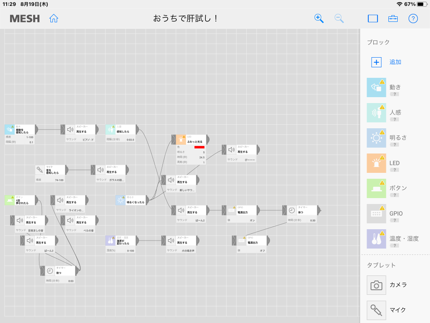
Task: Select the 温度・湿度 block in the sidebar
Action: click(x=376, y=239)
